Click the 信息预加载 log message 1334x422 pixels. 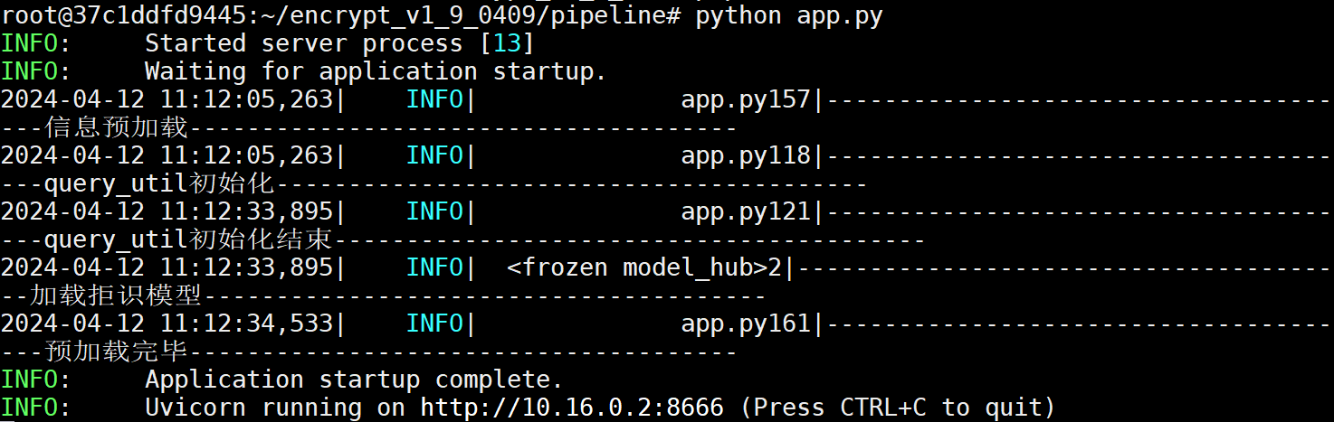(116, 127)
